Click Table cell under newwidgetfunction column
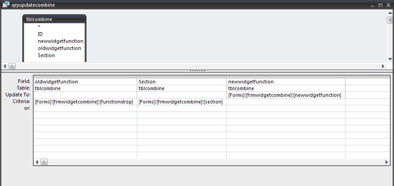This screenshot has height=186, width=394. pos(286,88)
